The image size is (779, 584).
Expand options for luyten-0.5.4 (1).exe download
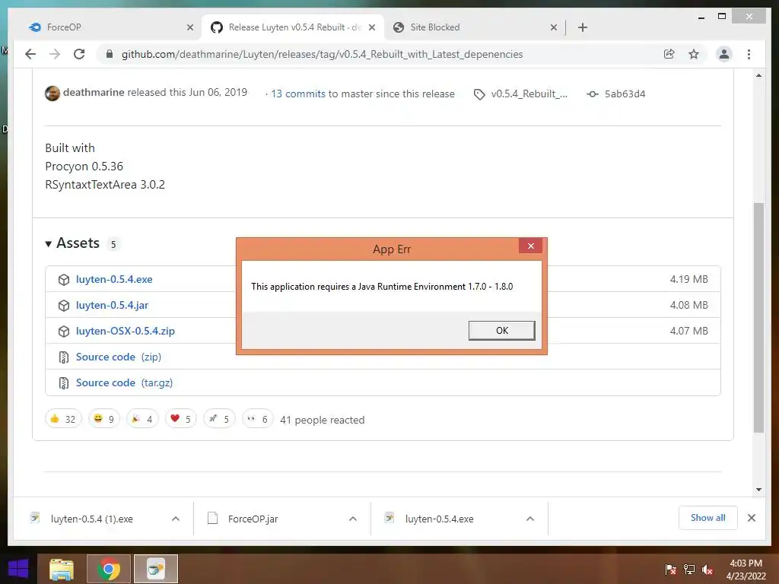point(176,519)
